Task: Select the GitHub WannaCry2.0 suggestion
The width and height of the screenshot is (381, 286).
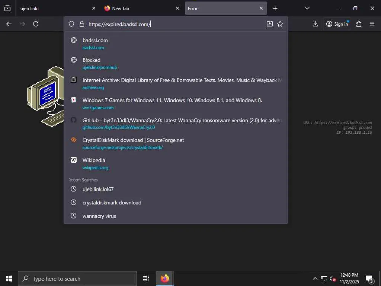Action: point(176,124)
